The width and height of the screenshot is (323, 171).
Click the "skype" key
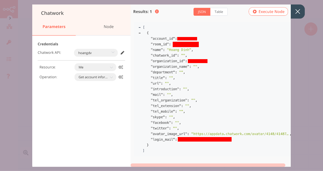click(159, 117)
